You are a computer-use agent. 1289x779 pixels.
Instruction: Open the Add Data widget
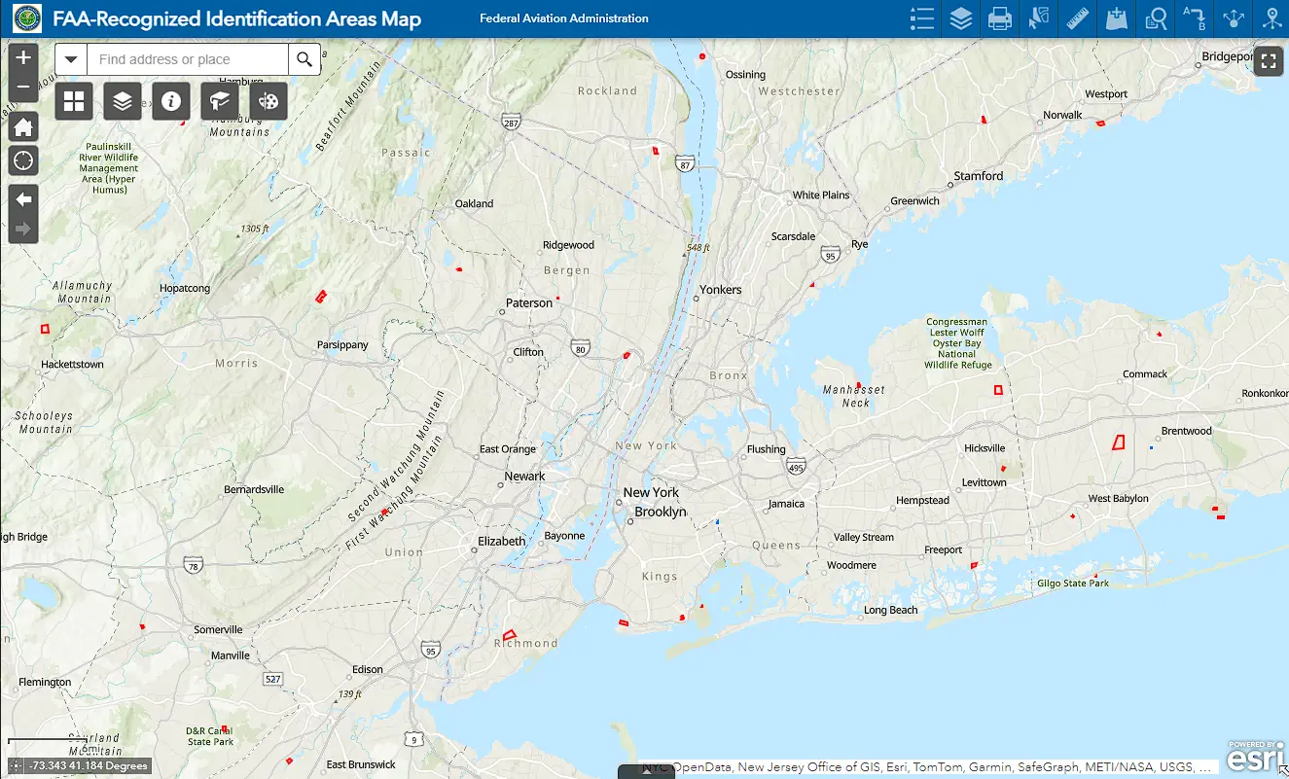[1116, 18]
